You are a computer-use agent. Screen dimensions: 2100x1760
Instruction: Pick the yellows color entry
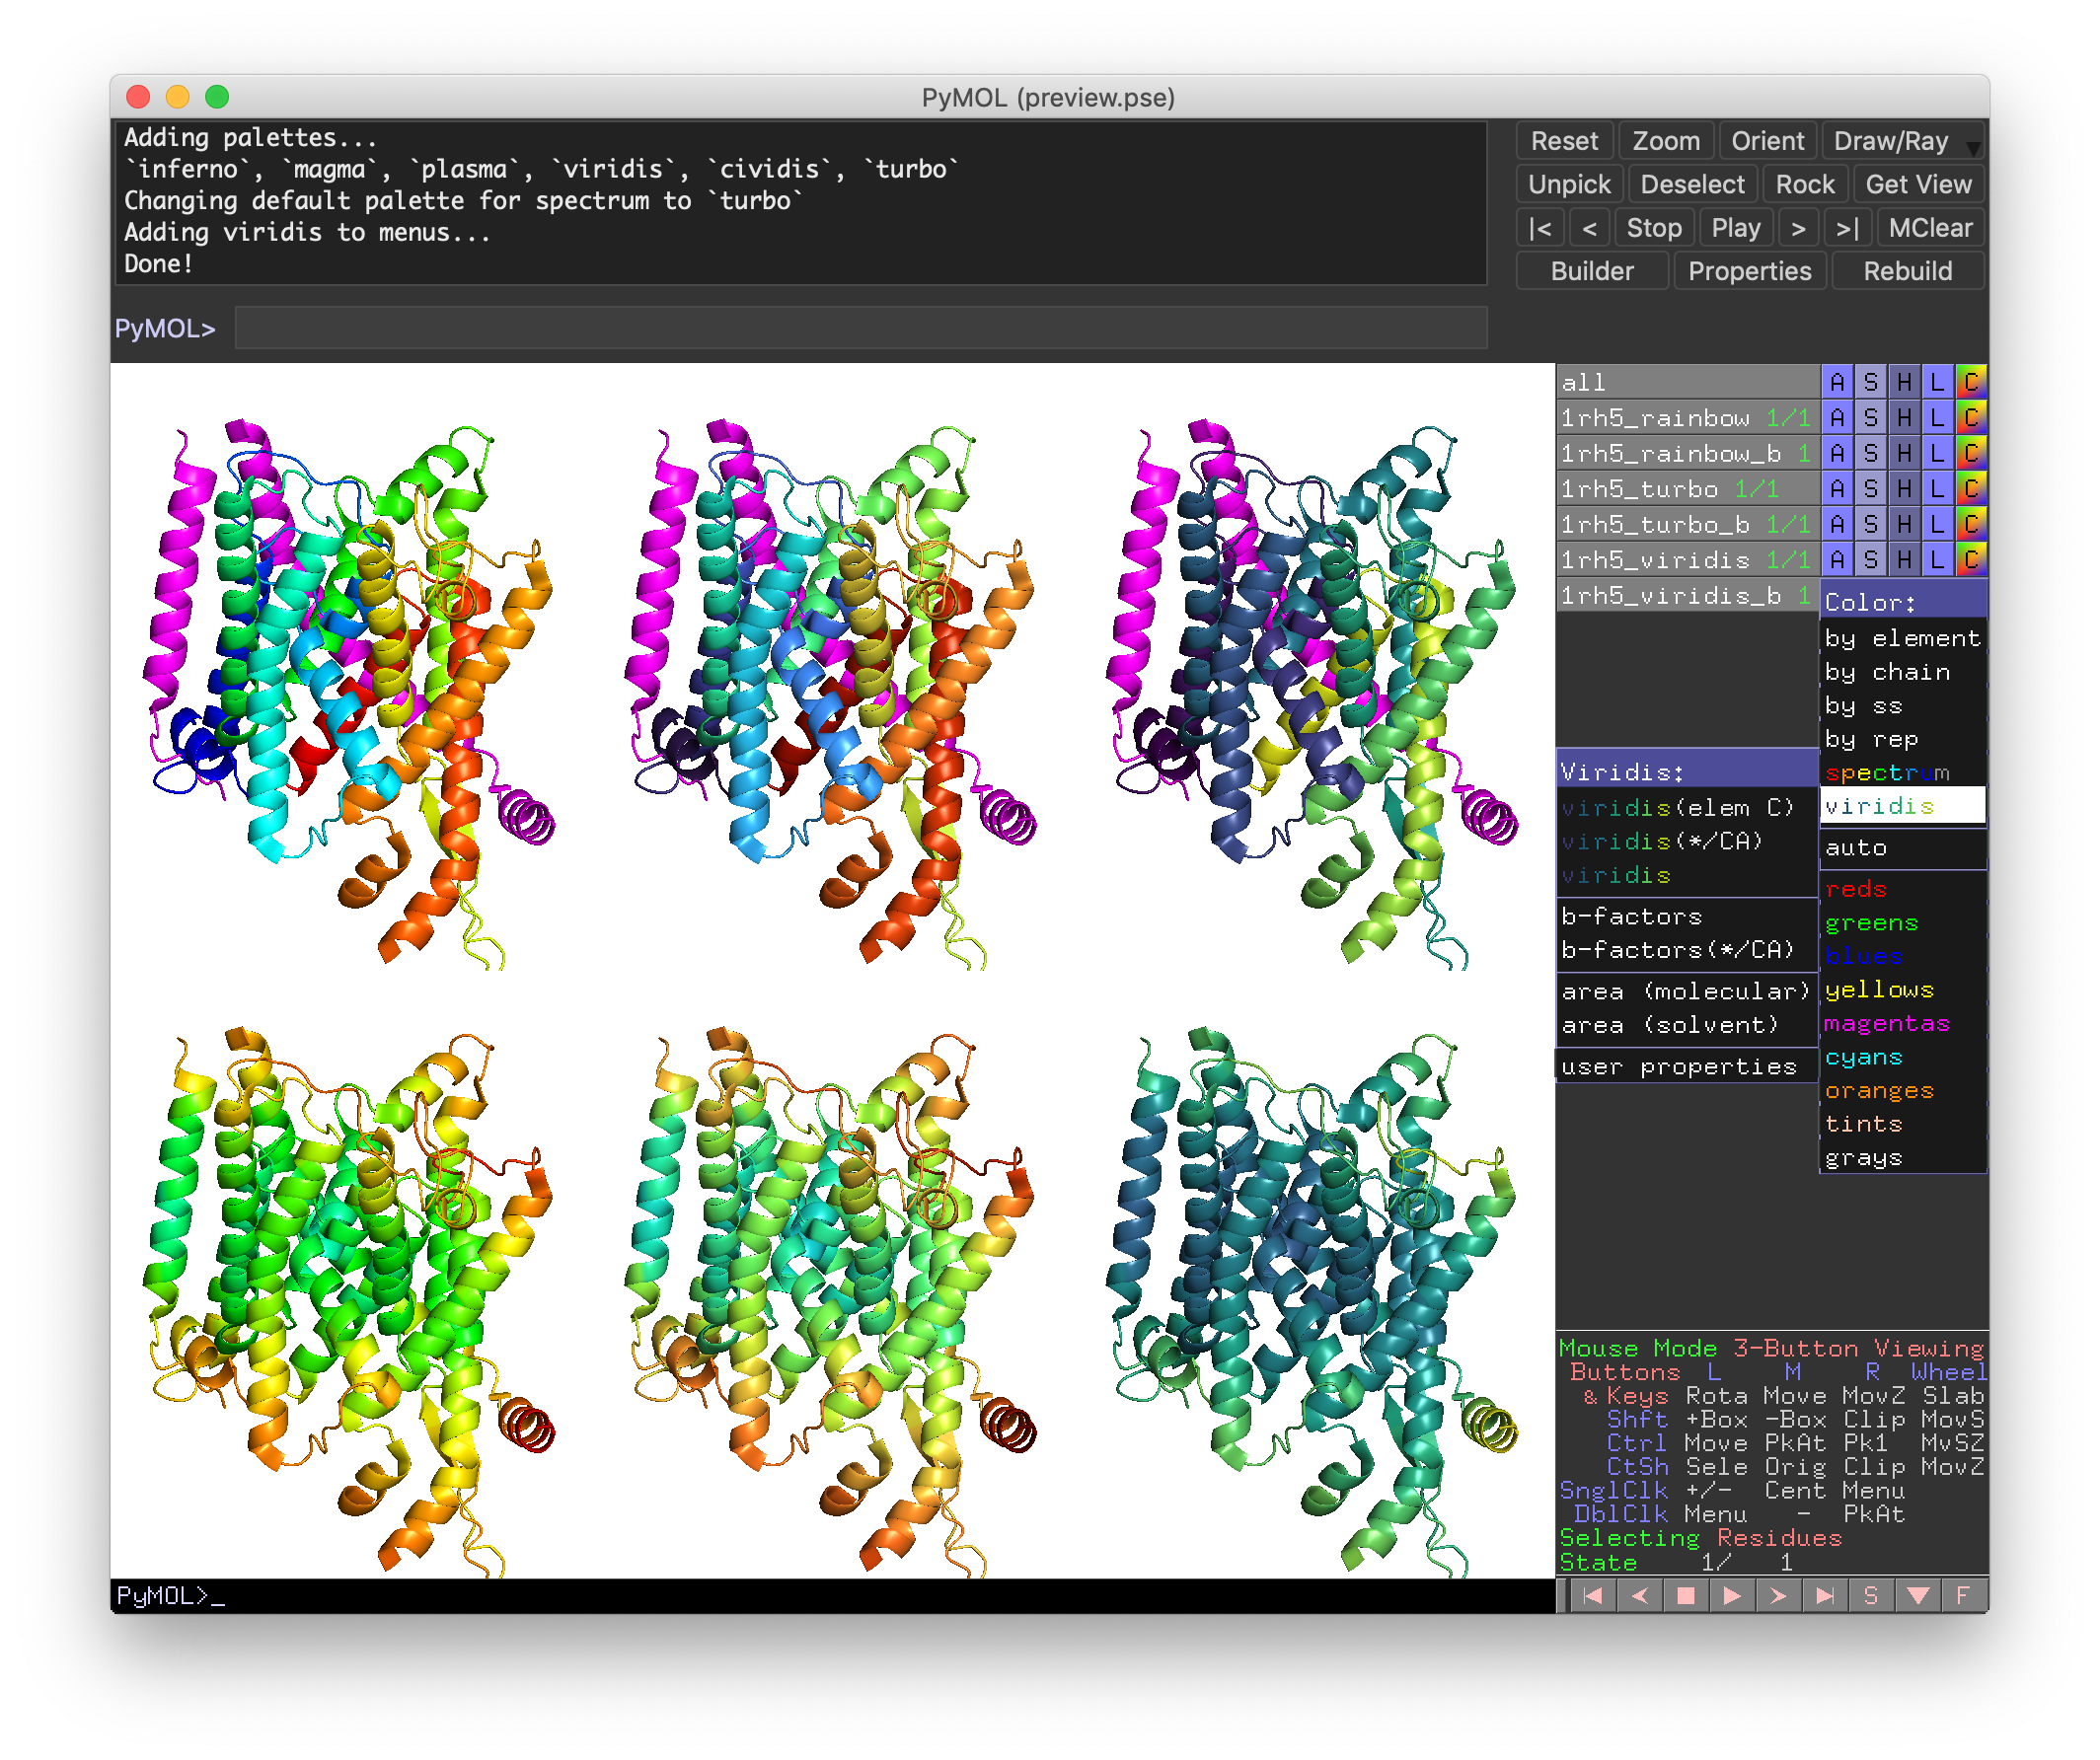[x=1878, y=990]
